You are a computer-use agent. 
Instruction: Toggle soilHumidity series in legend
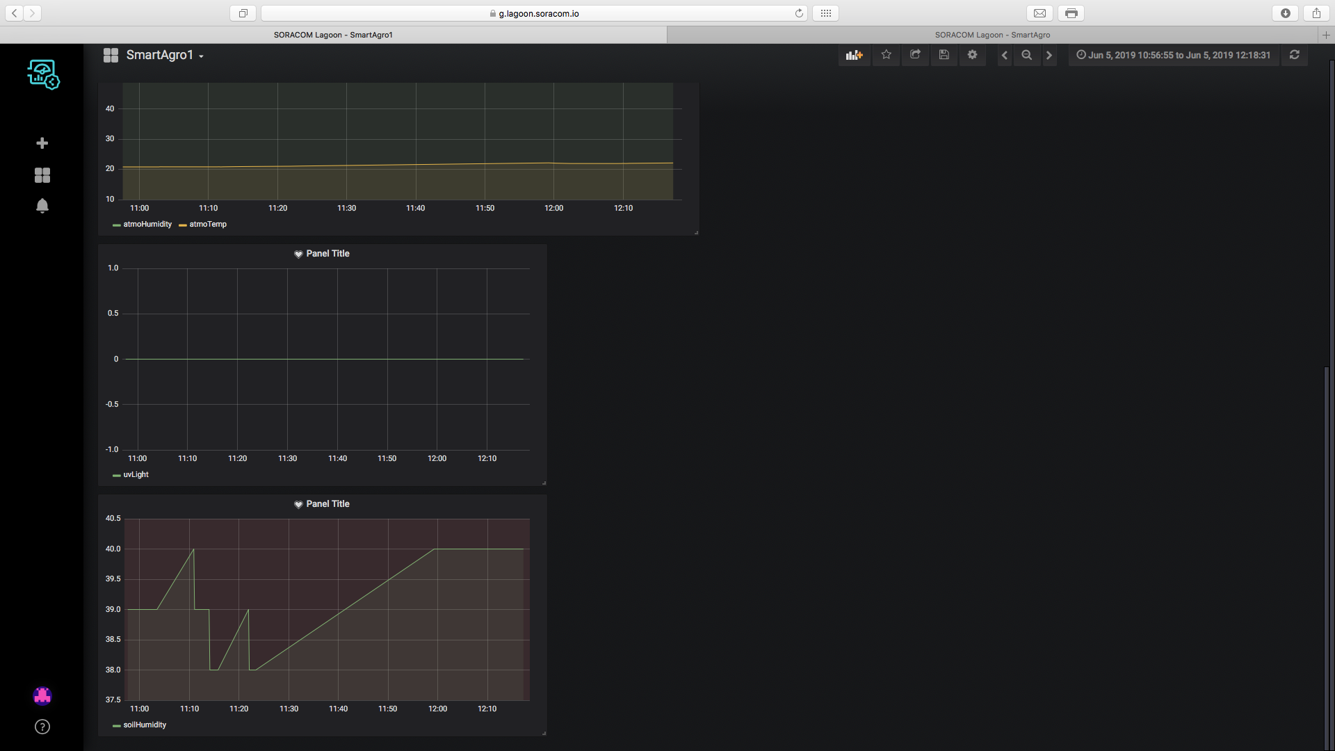(145, 725)
